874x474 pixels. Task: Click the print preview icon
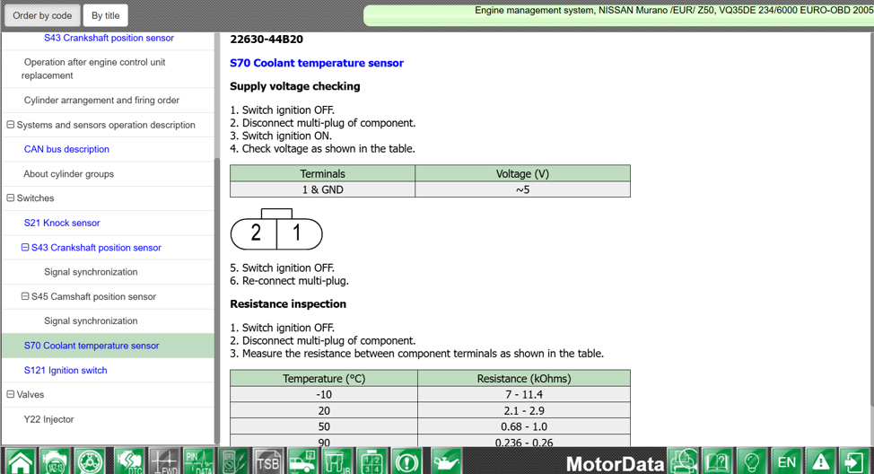[x=684, y=461]
